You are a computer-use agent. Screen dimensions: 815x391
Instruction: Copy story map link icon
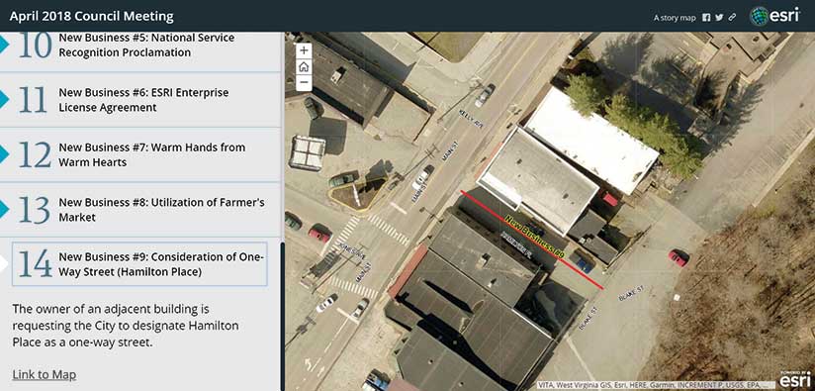click(x=732, y=17)
